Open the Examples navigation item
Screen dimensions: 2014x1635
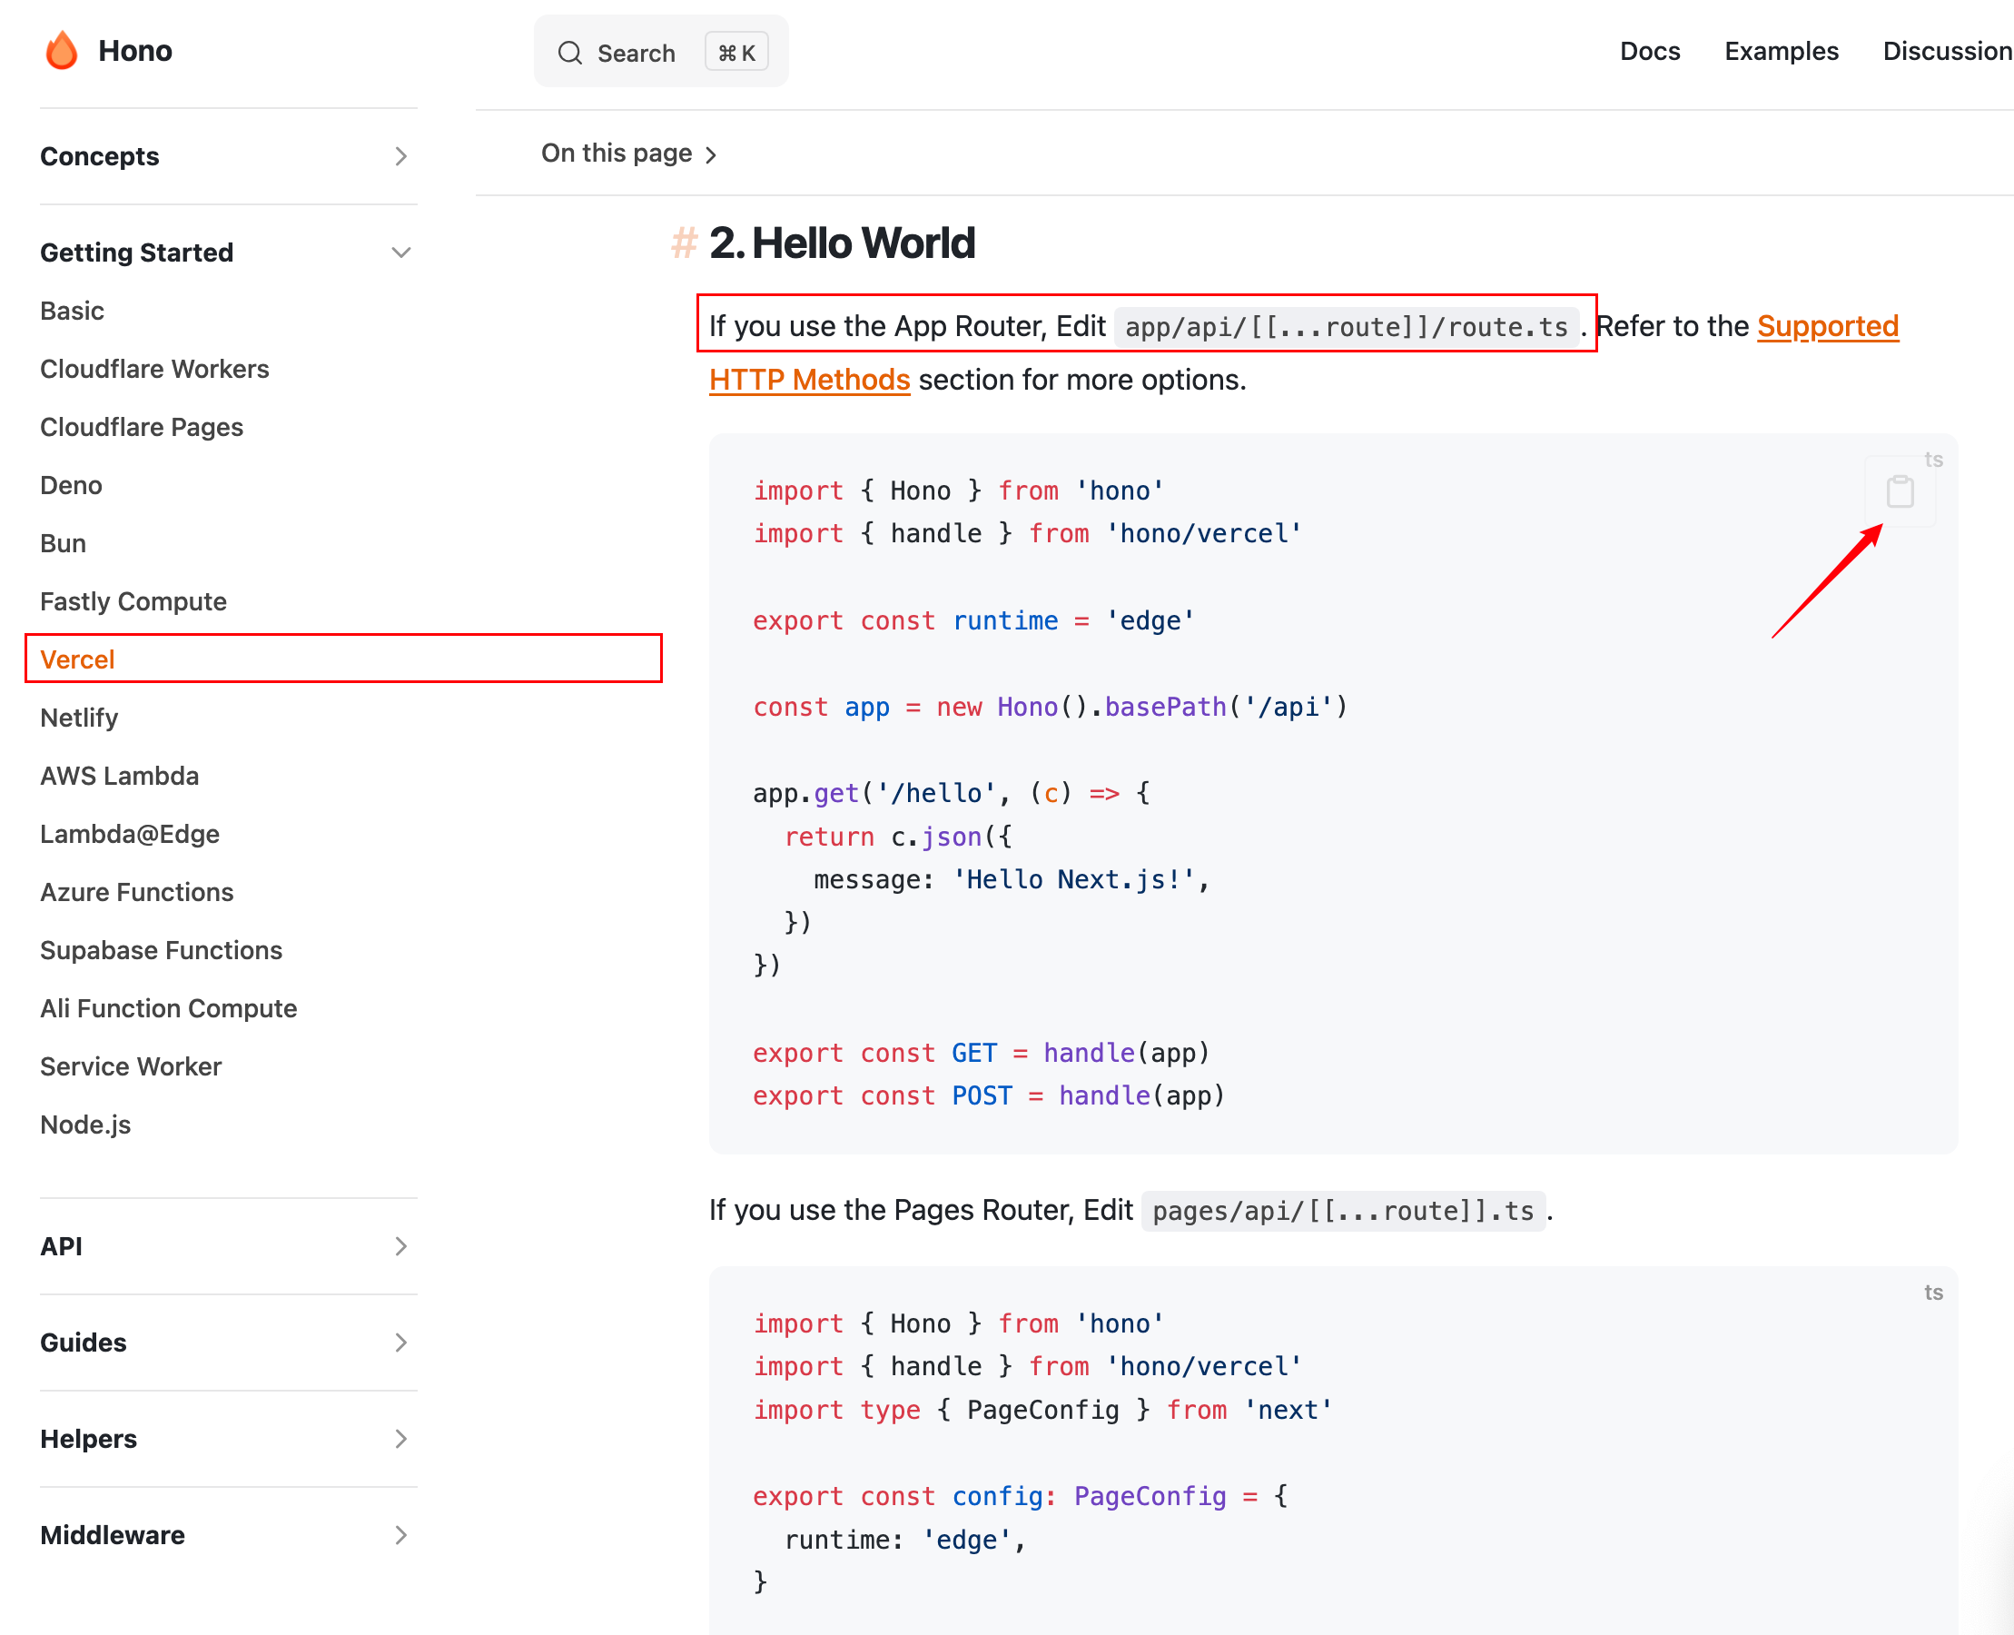1781,51
